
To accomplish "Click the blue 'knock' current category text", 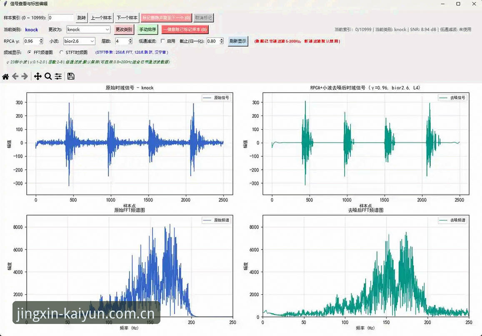I will point(31,30).
